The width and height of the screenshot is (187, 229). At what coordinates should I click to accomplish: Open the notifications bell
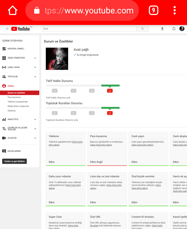tap(174, 29)
